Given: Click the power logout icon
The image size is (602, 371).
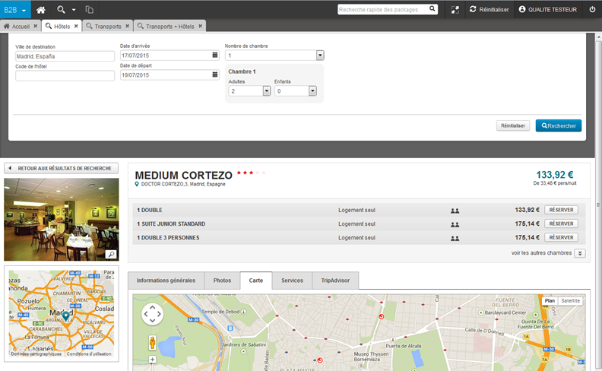Looking at the screenshot, I should coord(592,9).
